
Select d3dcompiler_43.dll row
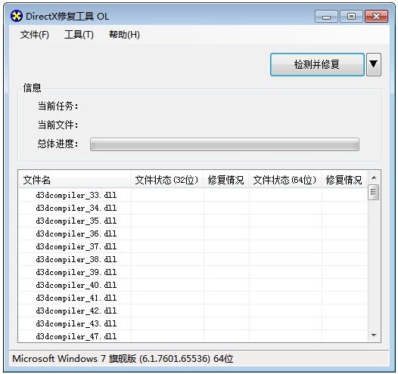click(193, 323)
